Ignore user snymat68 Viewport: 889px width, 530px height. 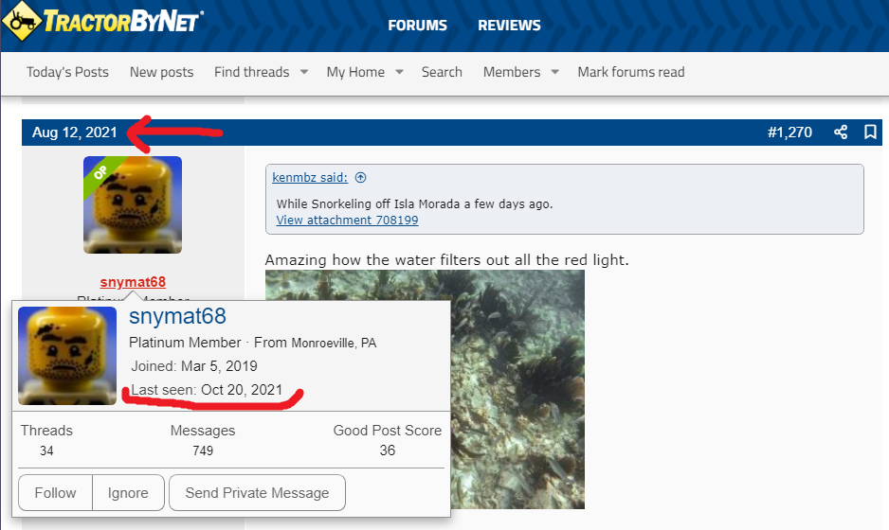(128, 493)
